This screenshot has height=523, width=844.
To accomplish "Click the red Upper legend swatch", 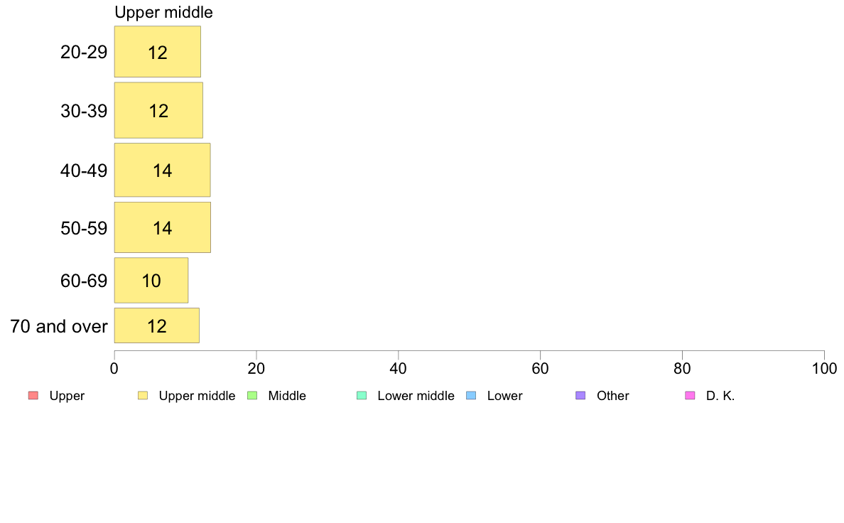I will coord(33,396).
